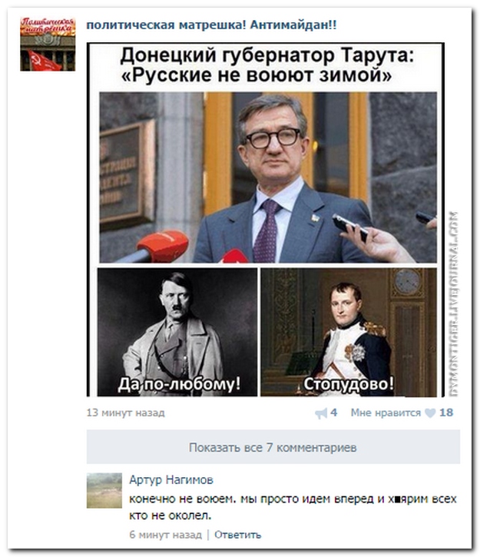The image size is (480, 557).
Task: Open post via 13 минут назад timestamp
Action: pyautogui.click(x=126, y=413)
